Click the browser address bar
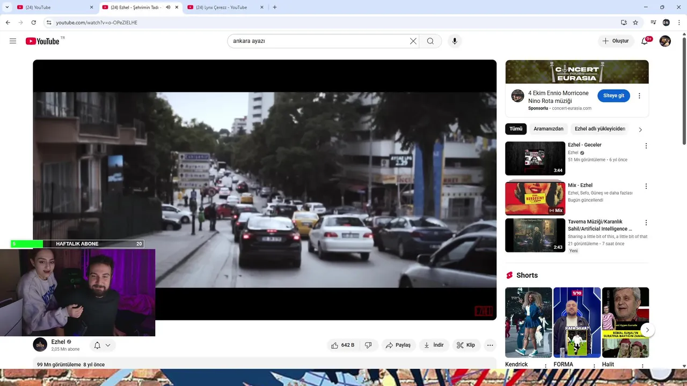This screenshot has height=386, width=687. click(333, 23)
